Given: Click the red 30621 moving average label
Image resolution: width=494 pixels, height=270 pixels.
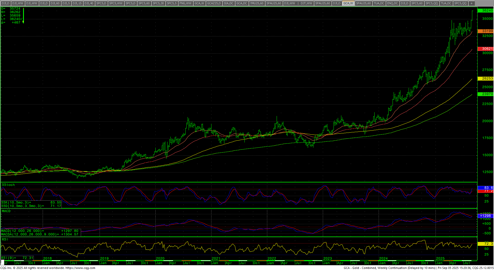Looking at the screenshot, I should [486, 49].
